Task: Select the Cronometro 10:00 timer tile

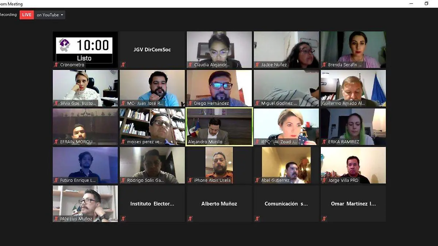Action: (x=85, y=50)
